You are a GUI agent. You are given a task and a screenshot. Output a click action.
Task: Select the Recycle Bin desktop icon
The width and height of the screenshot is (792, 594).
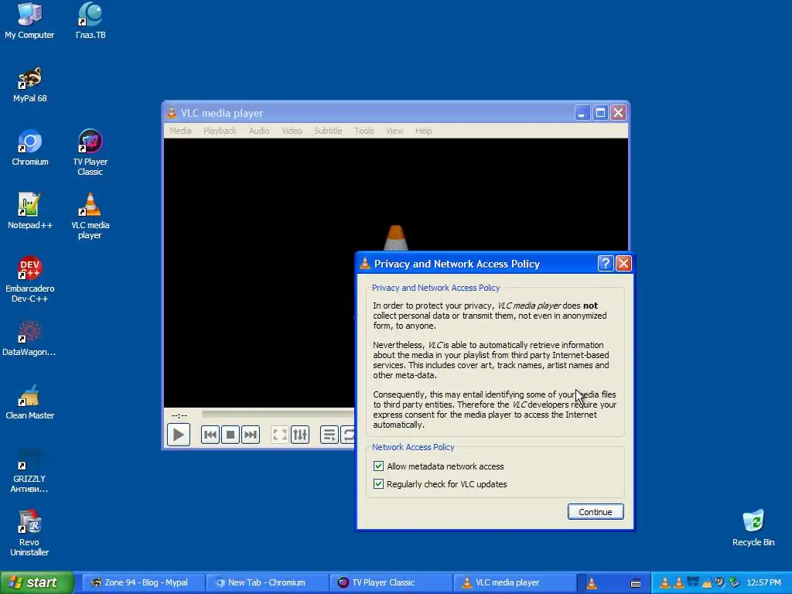753,528
